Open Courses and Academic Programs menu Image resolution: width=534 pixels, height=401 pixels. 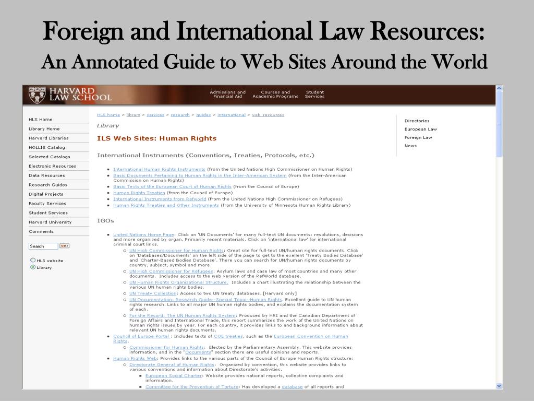tap(275, 95)
